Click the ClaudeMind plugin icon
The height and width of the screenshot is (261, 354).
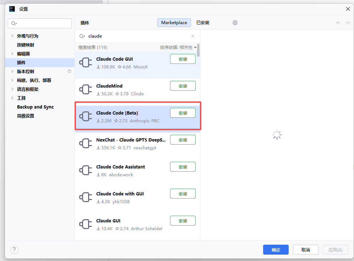coord(86,90)
